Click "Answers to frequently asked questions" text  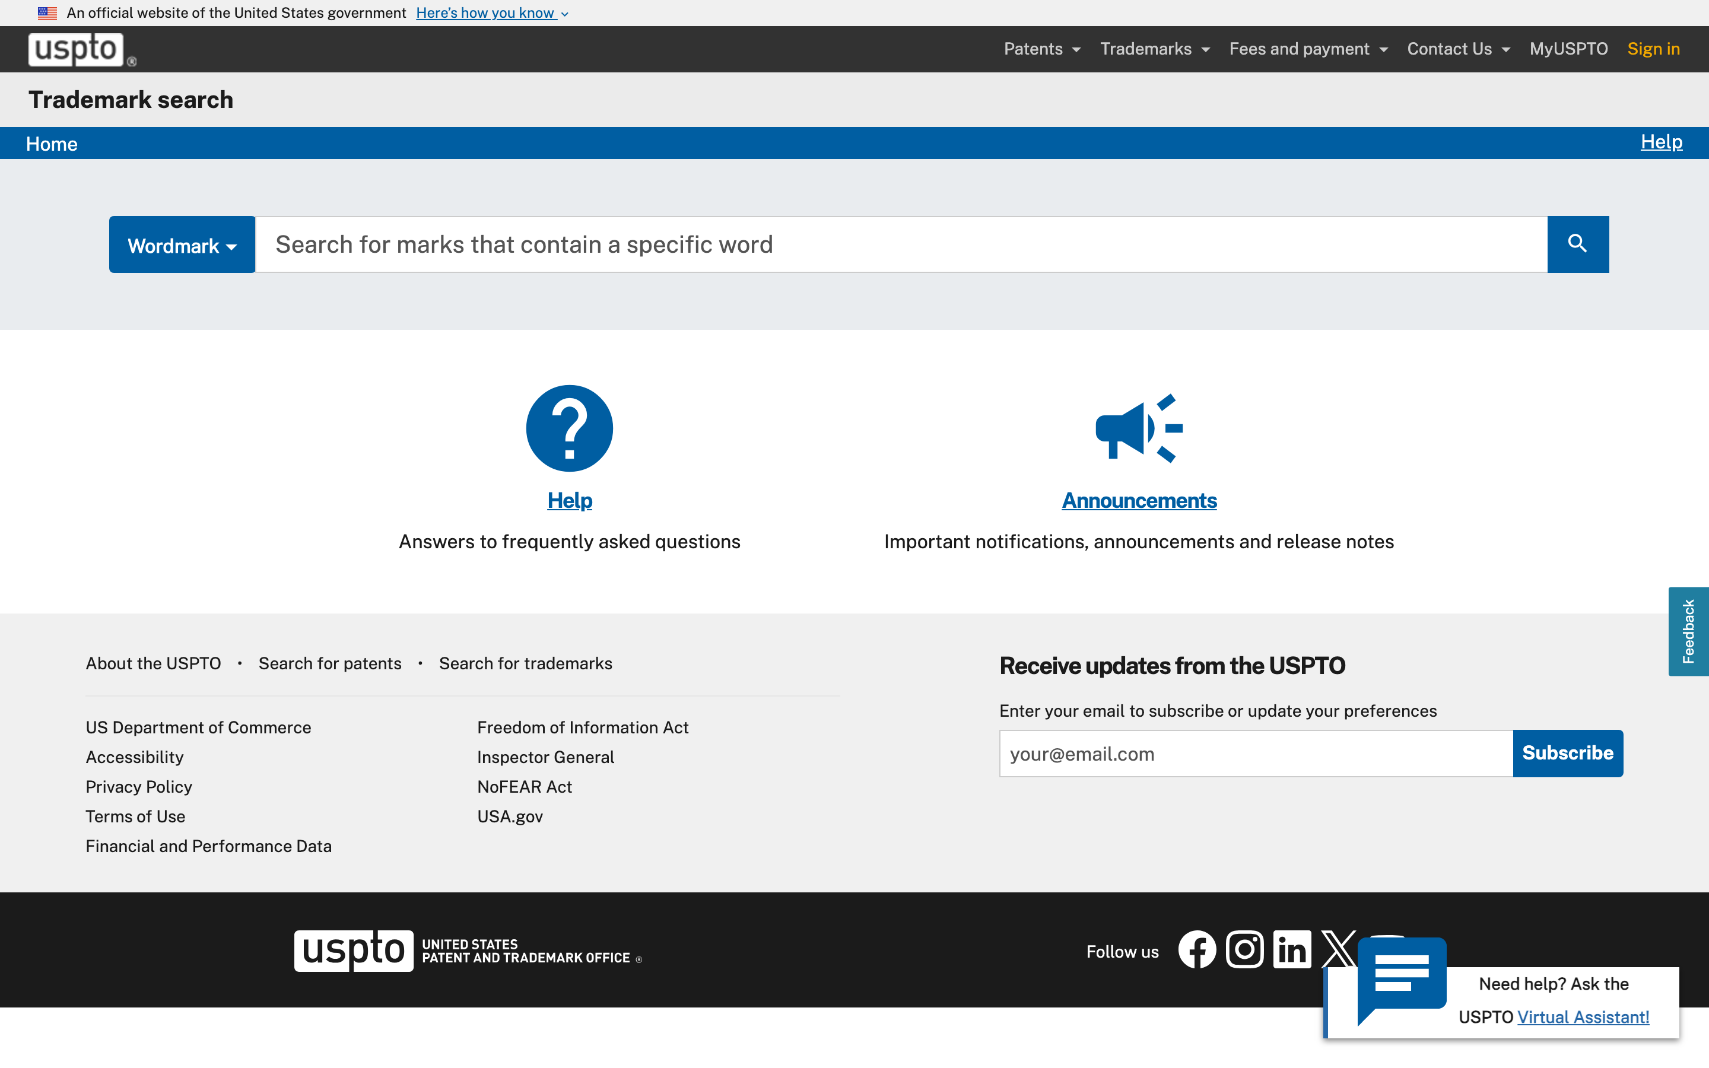569,542
